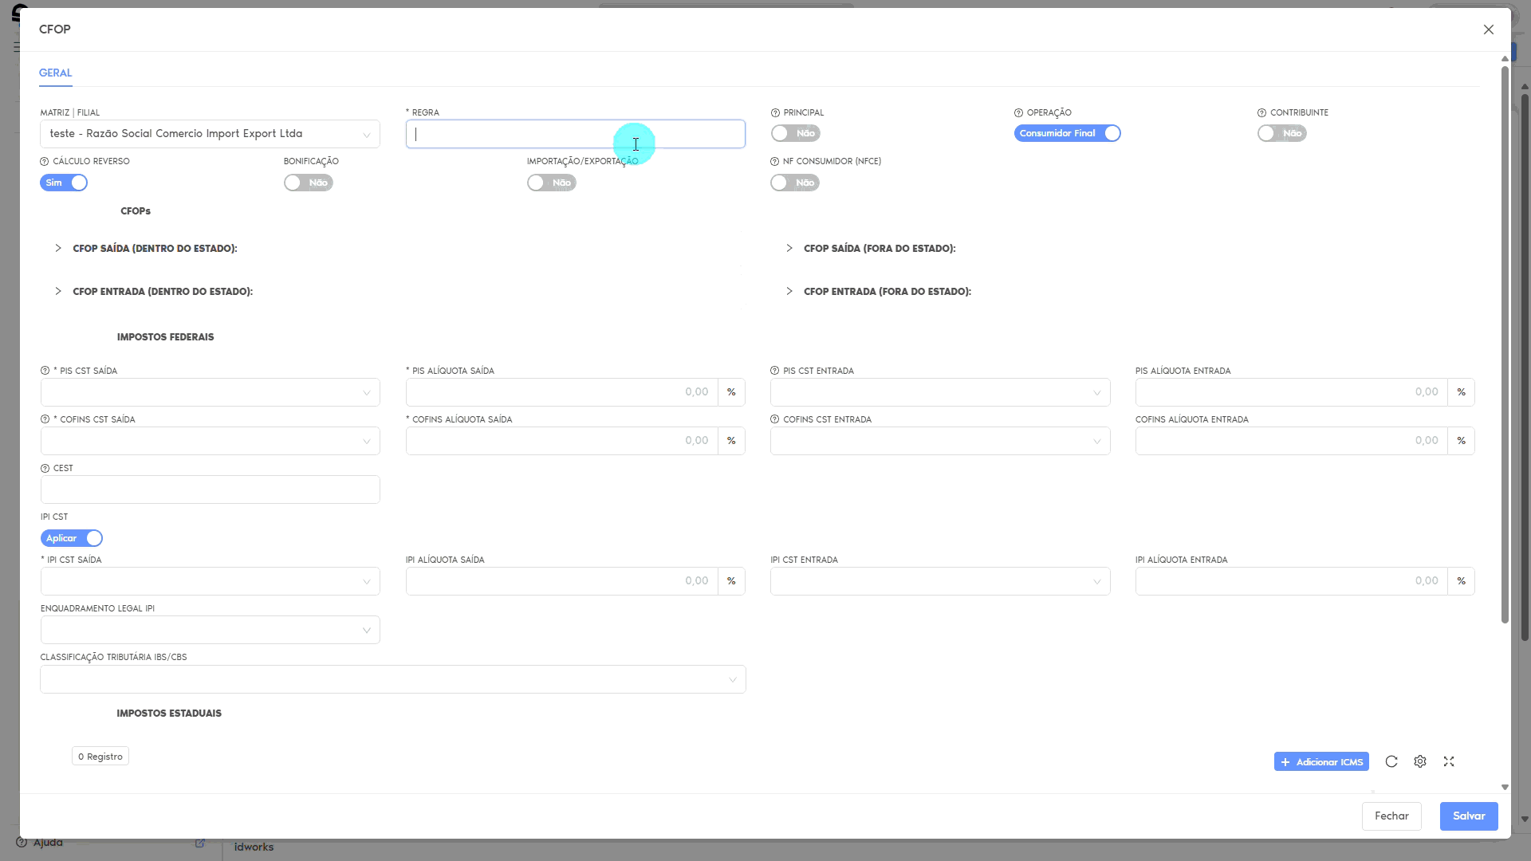1531x861 pixels.
Task: Open the COFINS CST Entrada dropdown
Action: click(x=940, y=441)
